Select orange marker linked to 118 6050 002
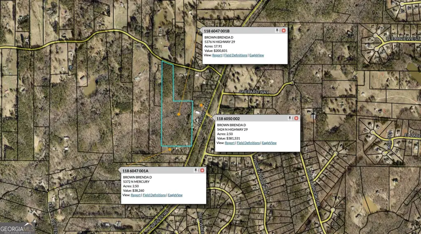Viewport: 421px width, 234px height. click(201, 106)
